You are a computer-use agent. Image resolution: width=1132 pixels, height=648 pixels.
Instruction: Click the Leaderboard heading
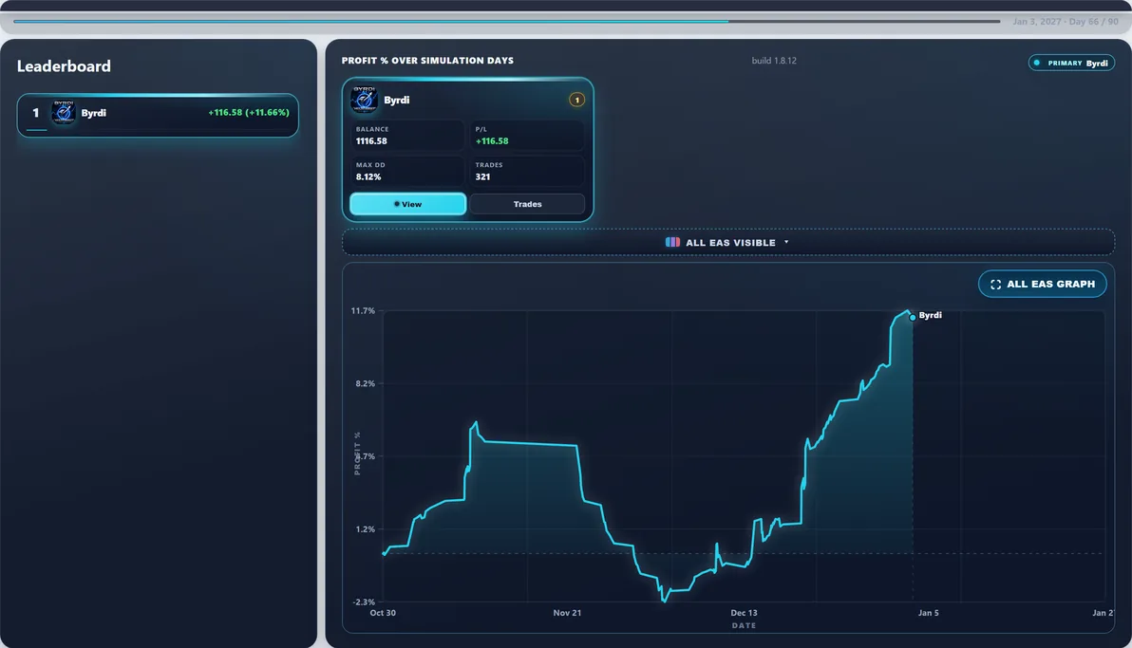64,66
